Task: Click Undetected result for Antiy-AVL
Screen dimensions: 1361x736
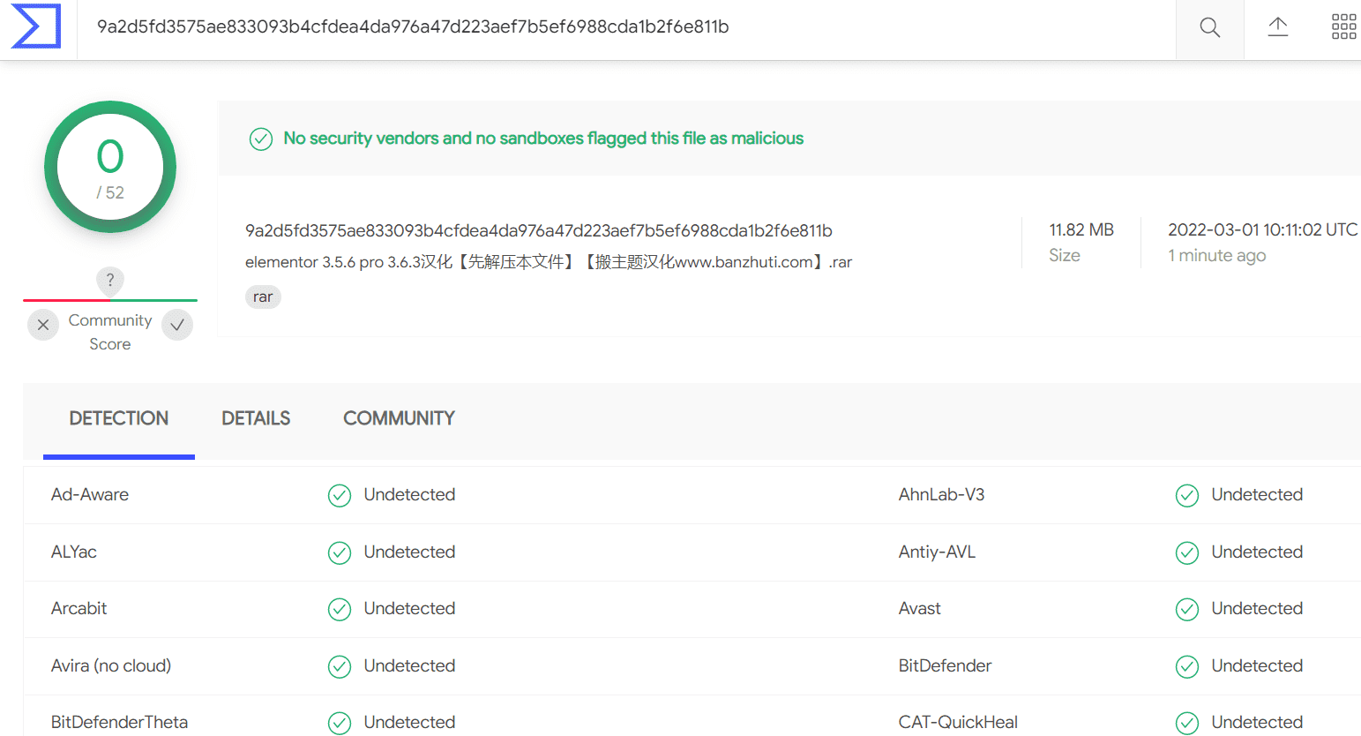Action: click(1257, 552)
